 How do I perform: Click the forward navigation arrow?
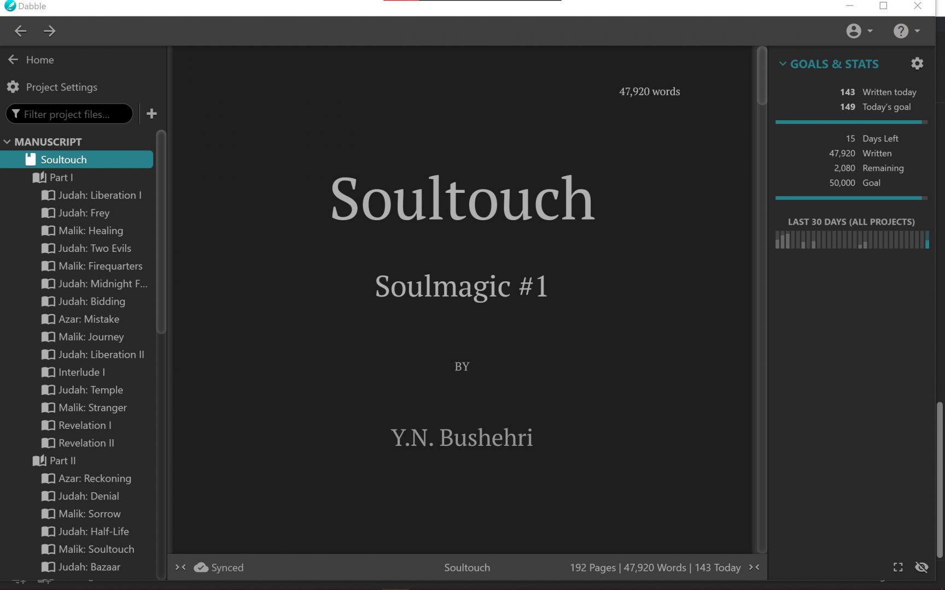tap(50, 31)
